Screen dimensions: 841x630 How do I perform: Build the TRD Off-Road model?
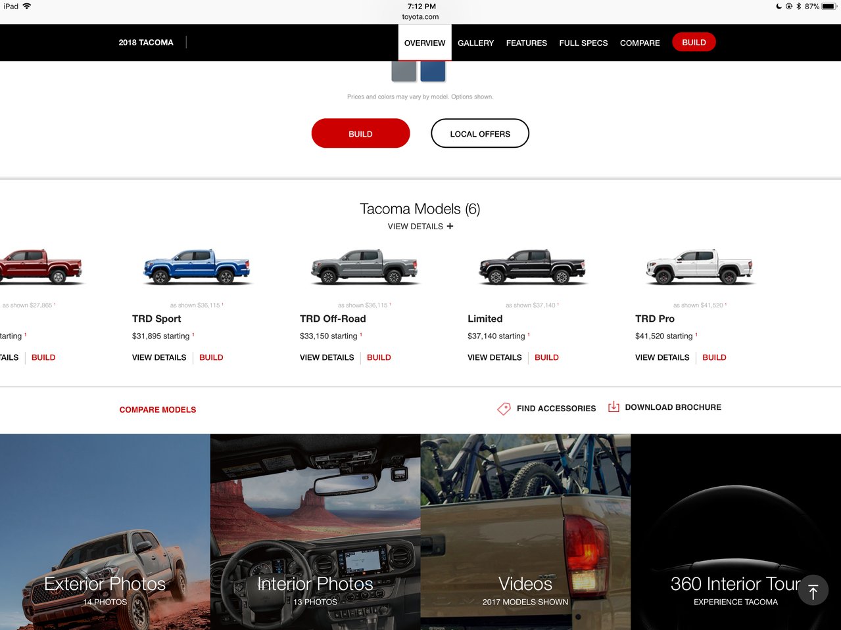(x=379, y=357)
